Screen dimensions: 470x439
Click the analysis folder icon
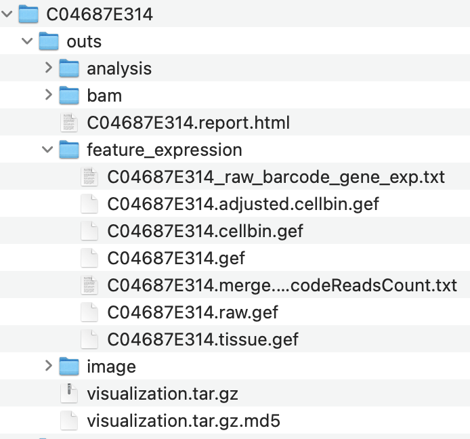69,68
